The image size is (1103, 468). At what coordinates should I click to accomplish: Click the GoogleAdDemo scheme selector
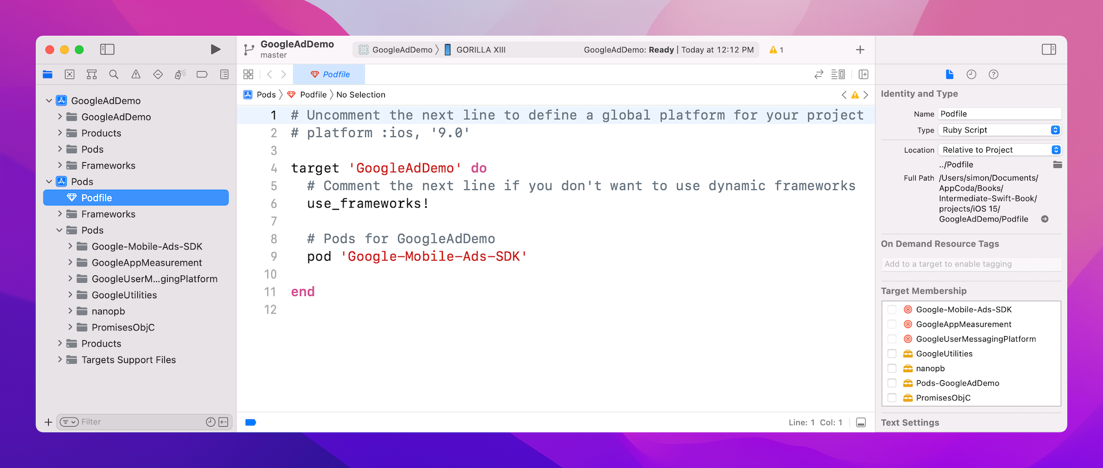pos(396,50)
